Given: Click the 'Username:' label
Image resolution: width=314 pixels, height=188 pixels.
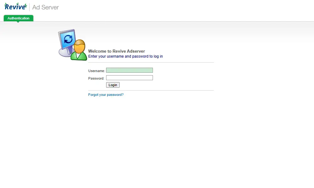Looking at the screenshot, I should point(96,71).
